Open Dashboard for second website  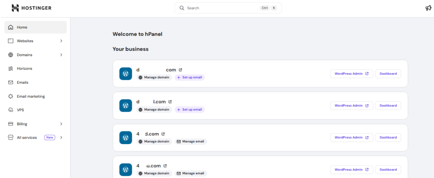[388, 106]
